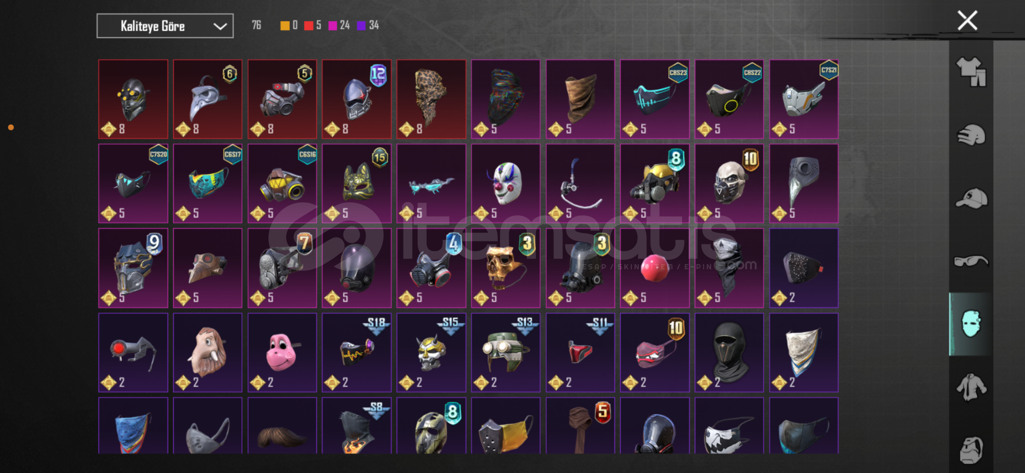Viewport: 1025px width, 473px height.
Task: Select the clown face mask
Action: (506, 184)
